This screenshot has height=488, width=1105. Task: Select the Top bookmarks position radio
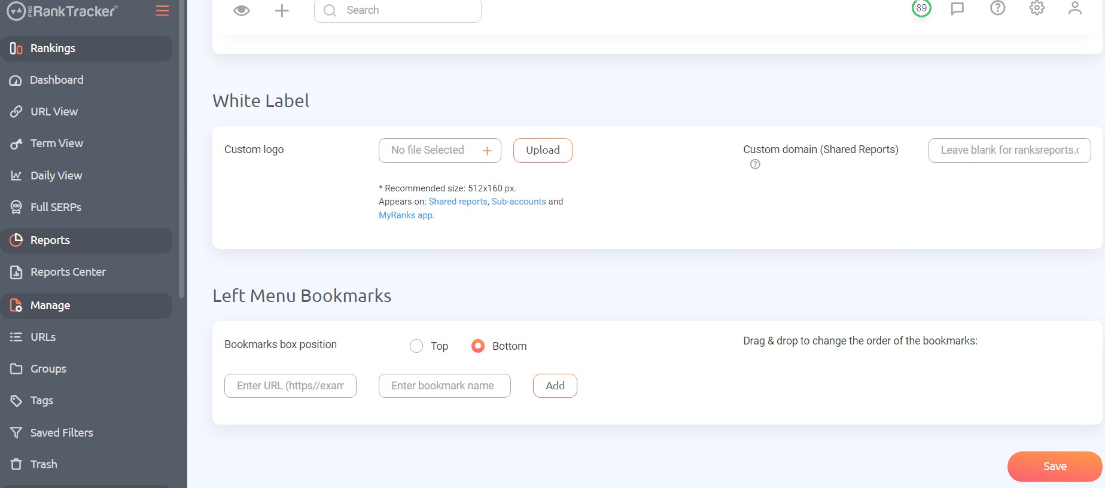[x=416, y=346]
